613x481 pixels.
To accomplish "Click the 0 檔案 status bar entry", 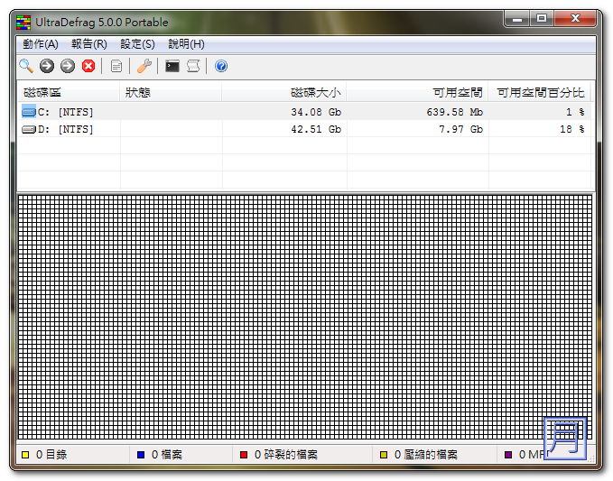I will (167, 455).
